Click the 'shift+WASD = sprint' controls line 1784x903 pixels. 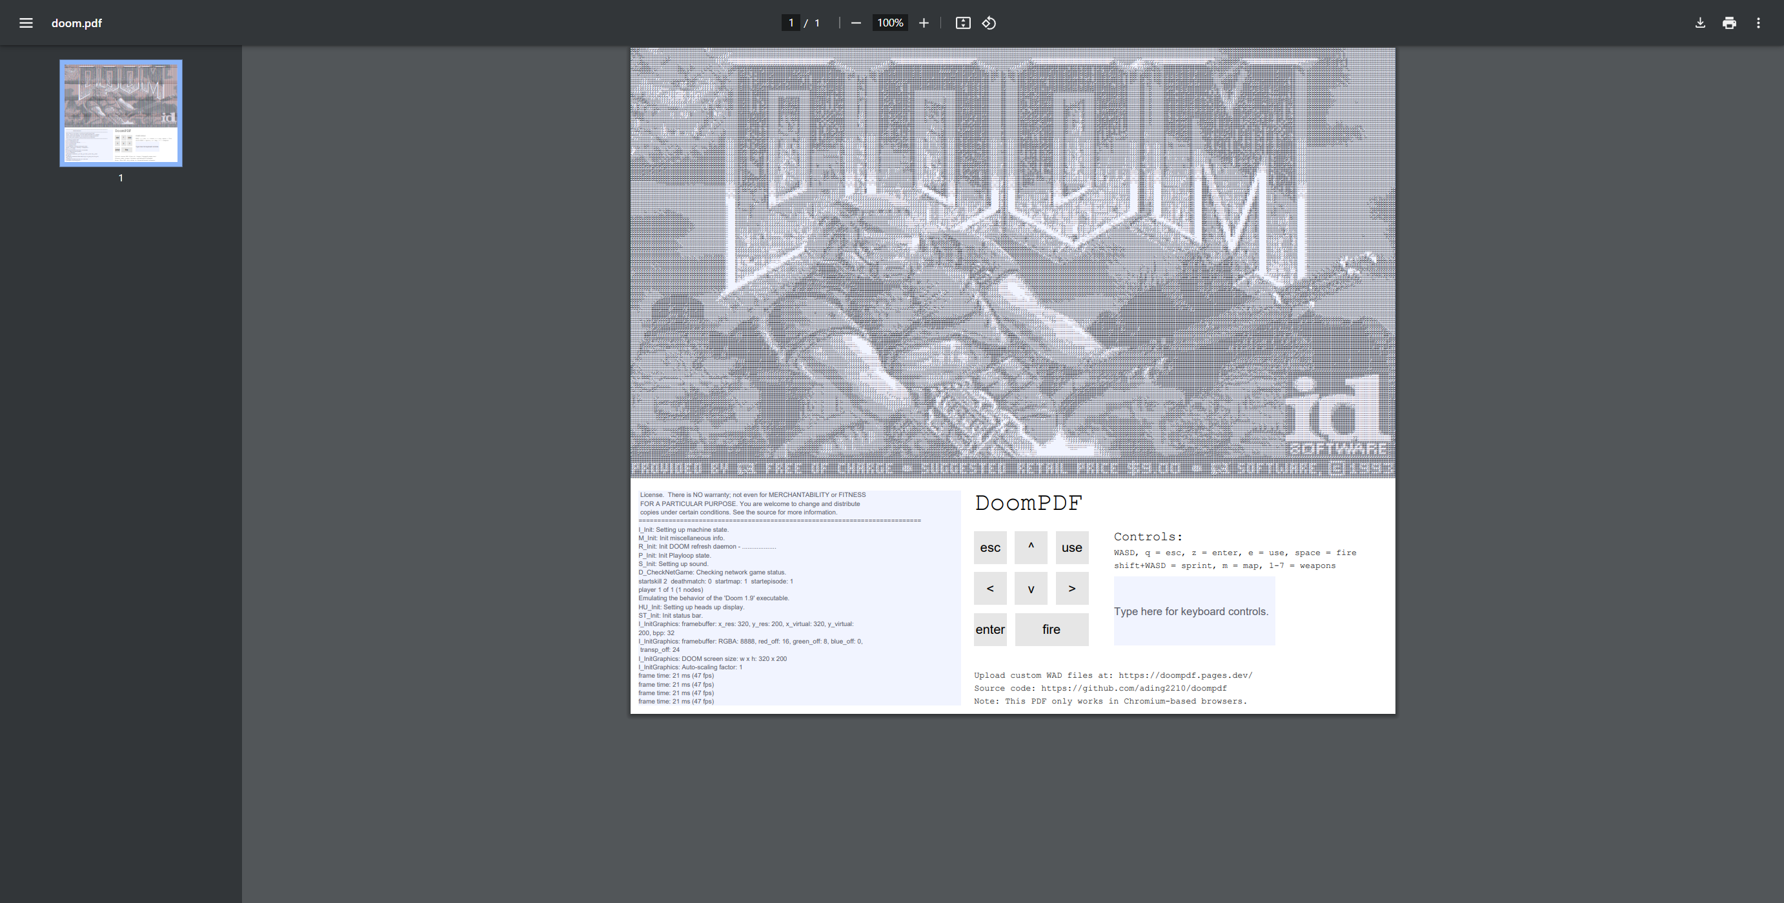click(1224, 566)
